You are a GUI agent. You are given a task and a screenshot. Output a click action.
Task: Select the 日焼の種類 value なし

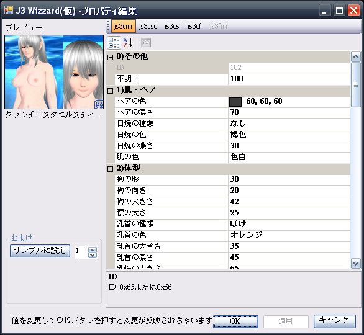point(289,124)
